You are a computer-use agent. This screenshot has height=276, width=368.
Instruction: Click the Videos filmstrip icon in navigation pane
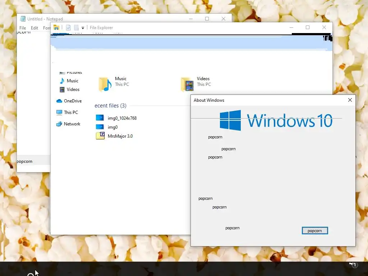pyautogui.click(x=62, y=89)
